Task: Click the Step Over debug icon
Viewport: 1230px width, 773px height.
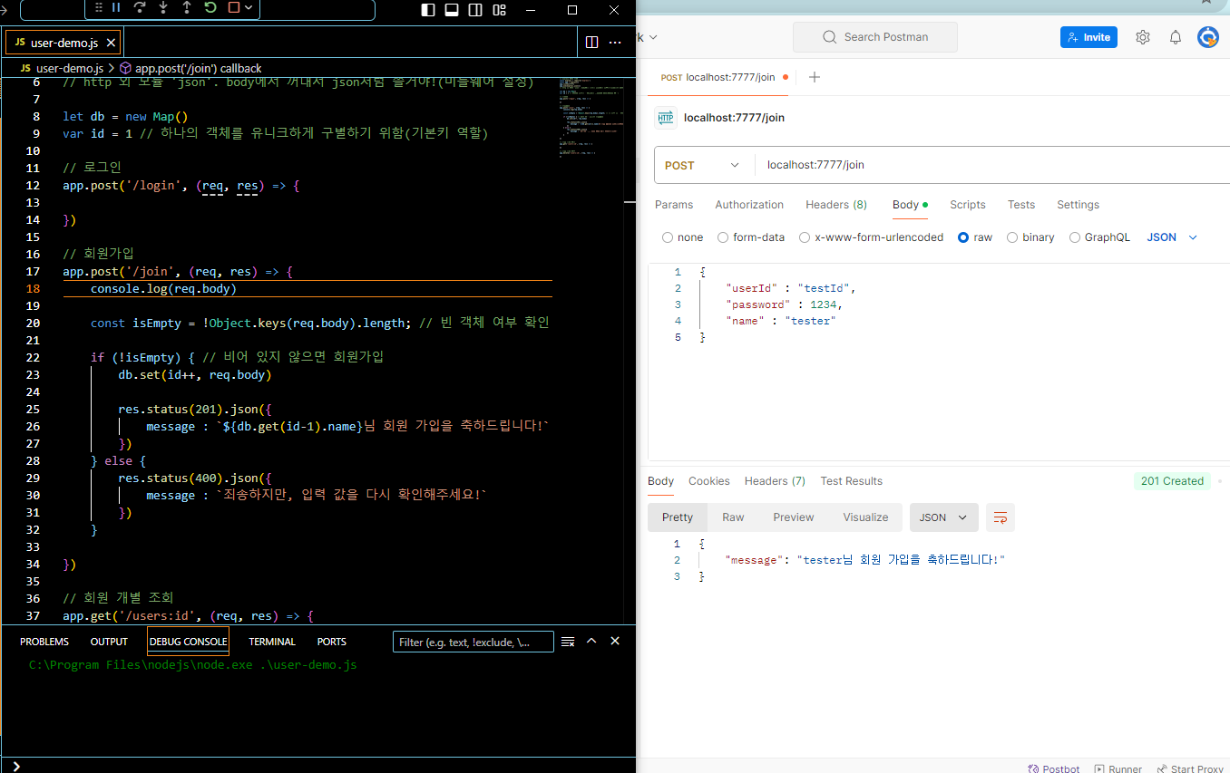Action: tap(140, 7)
